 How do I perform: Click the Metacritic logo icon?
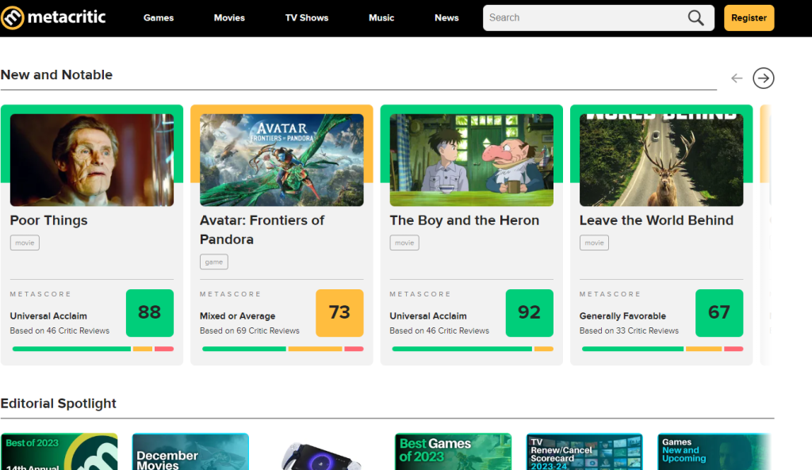[11, 17]
